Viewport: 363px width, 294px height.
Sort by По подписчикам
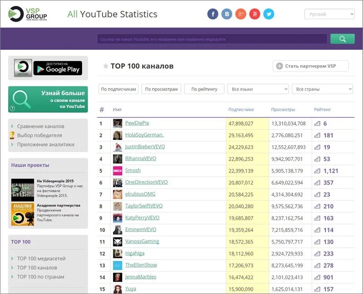[118, 89]
